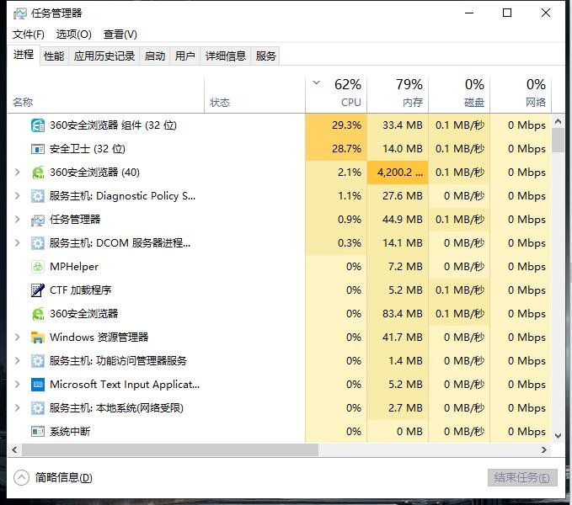The width and height of the screenshot is (572, 505).
Task: Select the MPHelper process name
Action: (x=74, y=267)
